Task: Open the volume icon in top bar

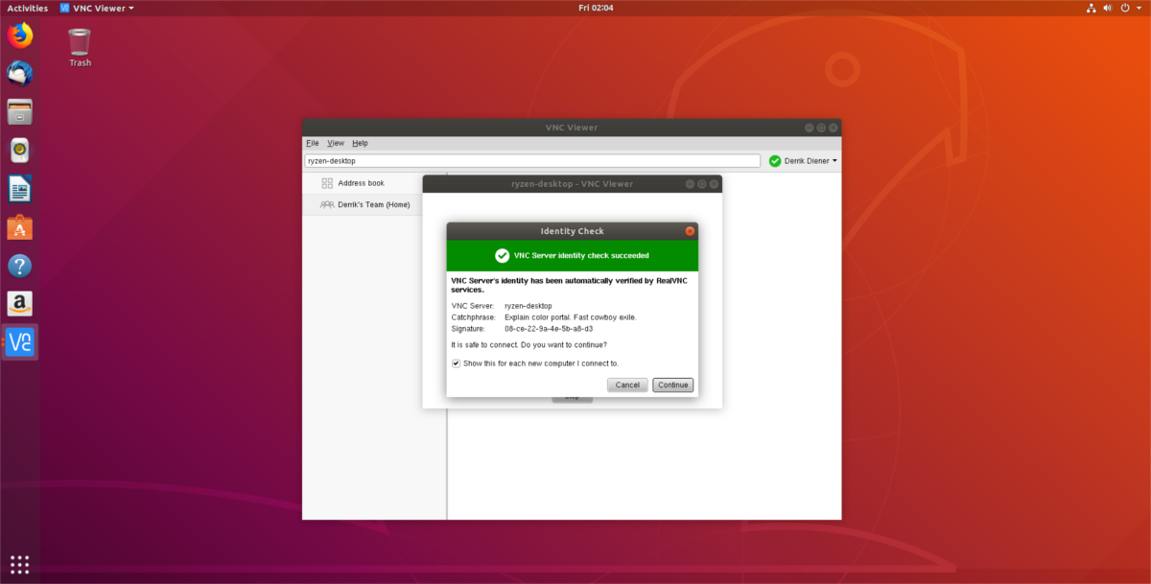Action: point(1108,8)
